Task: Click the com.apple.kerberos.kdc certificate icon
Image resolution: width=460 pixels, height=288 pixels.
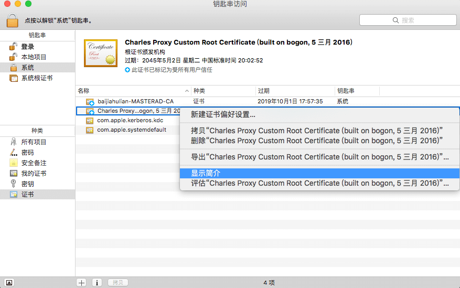Action: (x=90, y=121)
